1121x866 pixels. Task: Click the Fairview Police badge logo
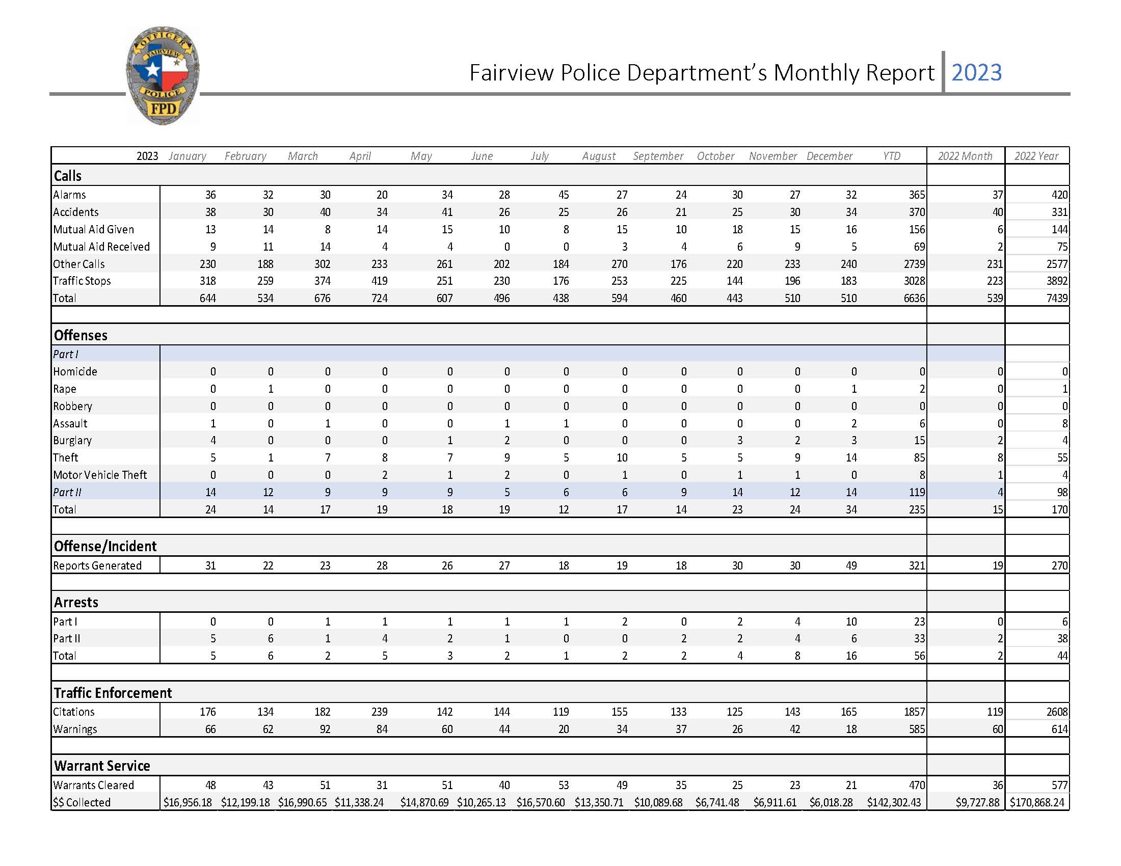click(x=163, y=75)
